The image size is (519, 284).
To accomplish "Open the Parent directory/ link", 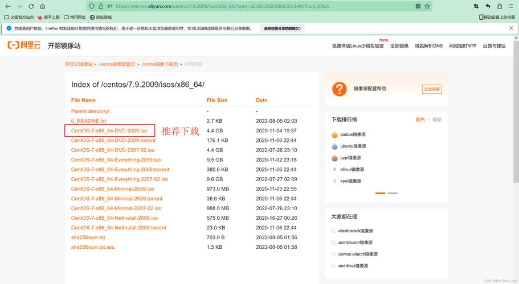I will (90, 111).
